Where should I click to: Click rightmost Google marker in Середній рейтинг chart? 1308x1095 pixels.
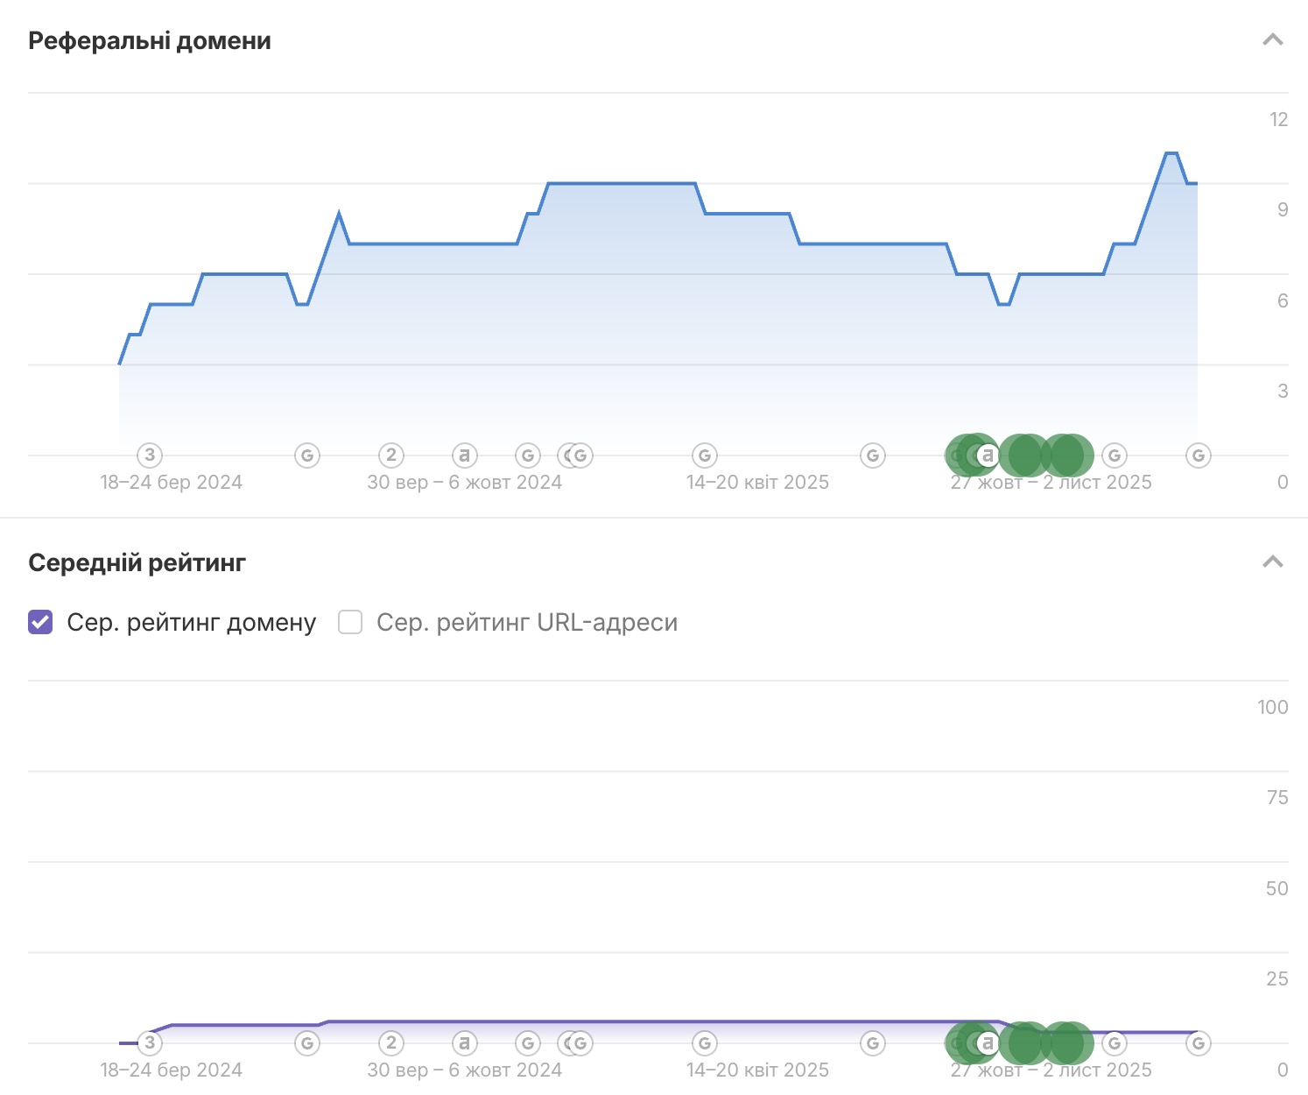[x=1198, y=1042]
